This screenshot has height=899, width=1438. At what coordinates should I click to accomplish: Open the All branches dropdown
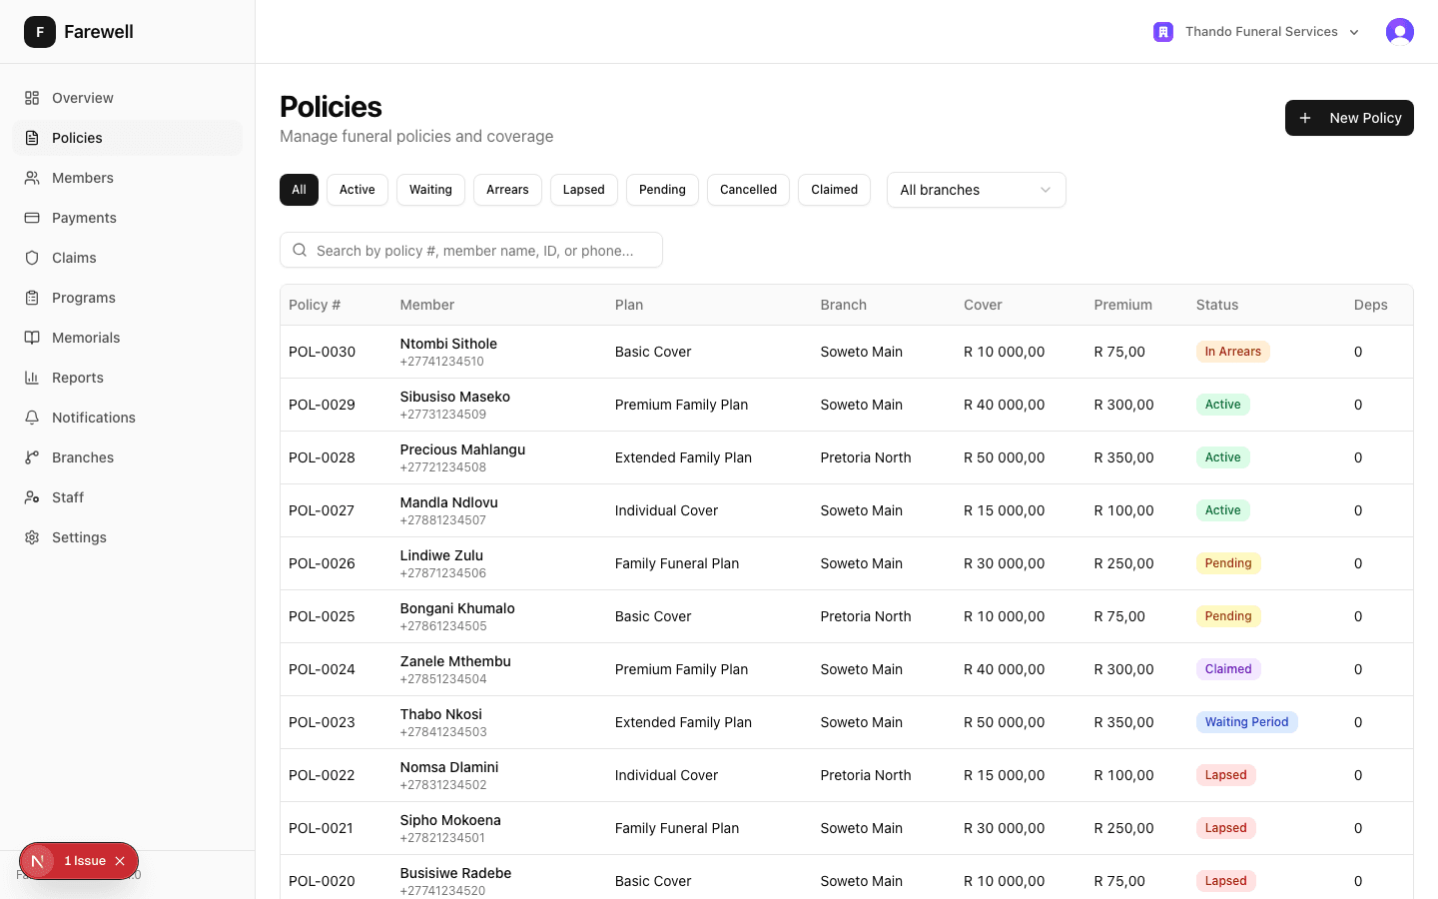click(x=976, y=190)
